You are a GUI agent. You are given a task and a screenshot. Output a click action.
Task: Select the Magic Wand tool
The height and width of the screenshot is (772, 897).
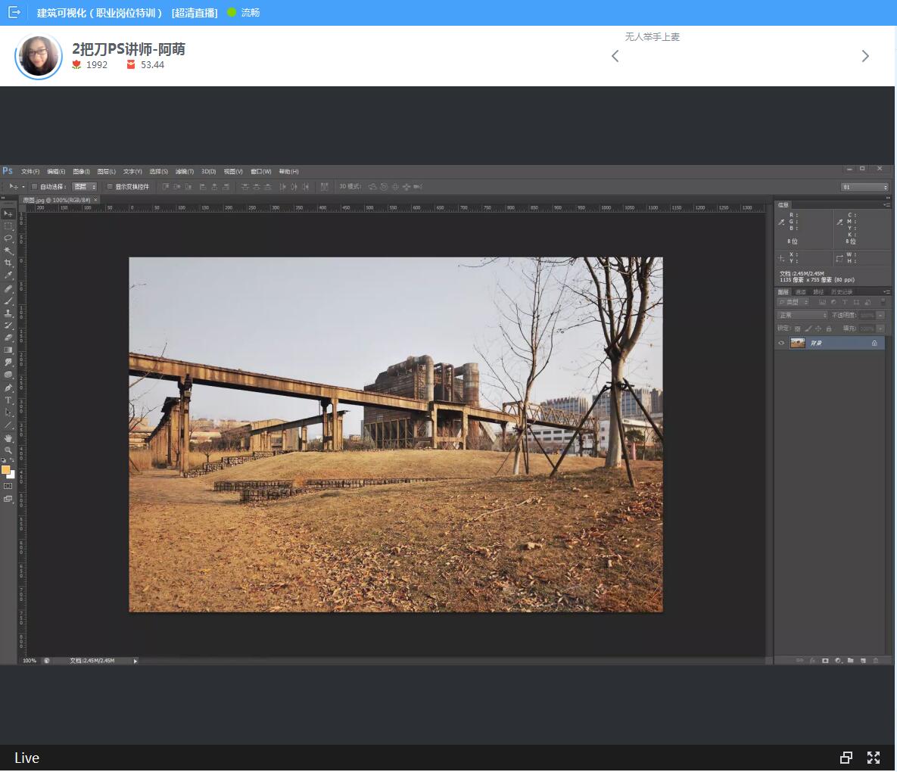point(8,251)
